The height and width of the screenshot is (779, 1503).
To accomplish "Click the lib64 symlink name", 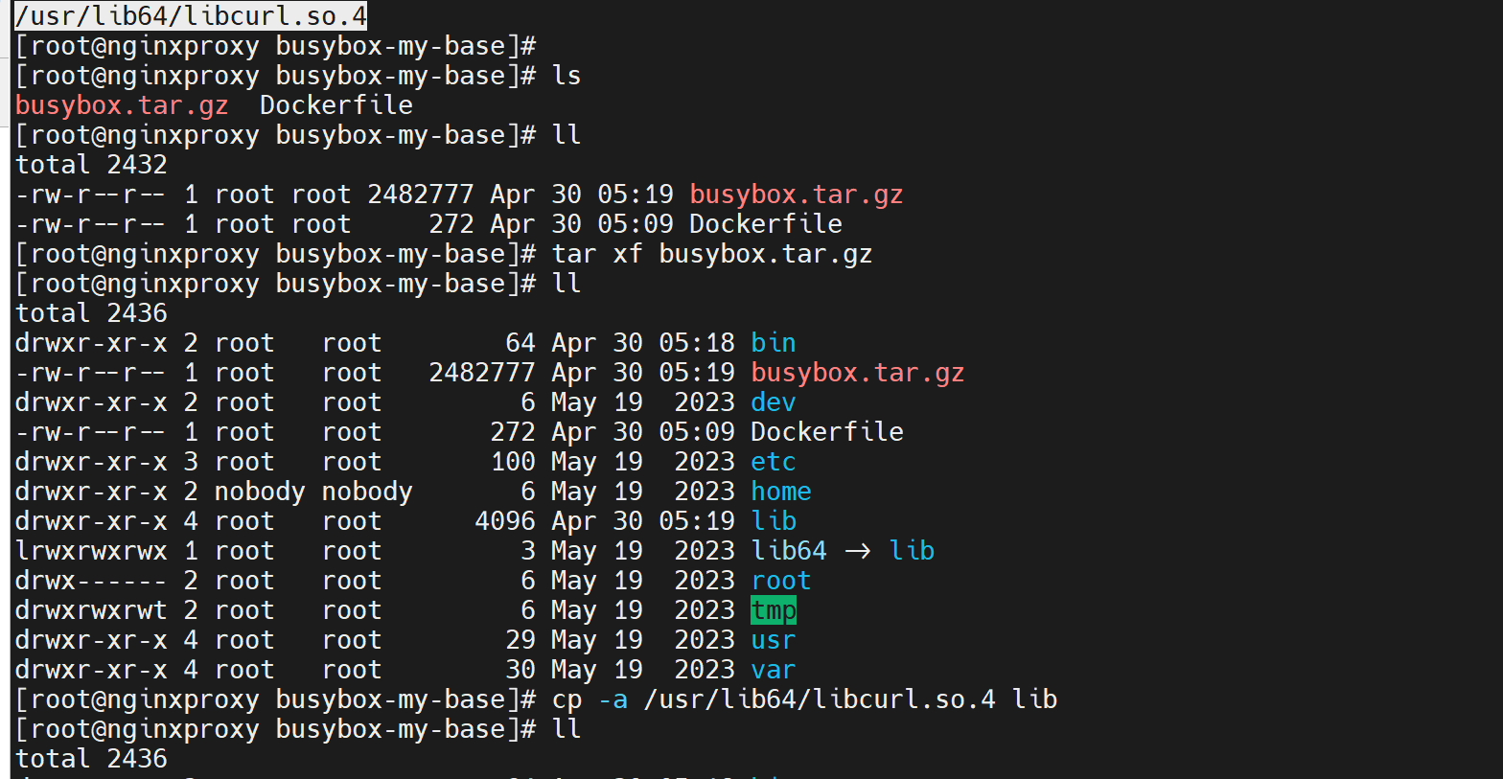I will [x=788, y=551].
